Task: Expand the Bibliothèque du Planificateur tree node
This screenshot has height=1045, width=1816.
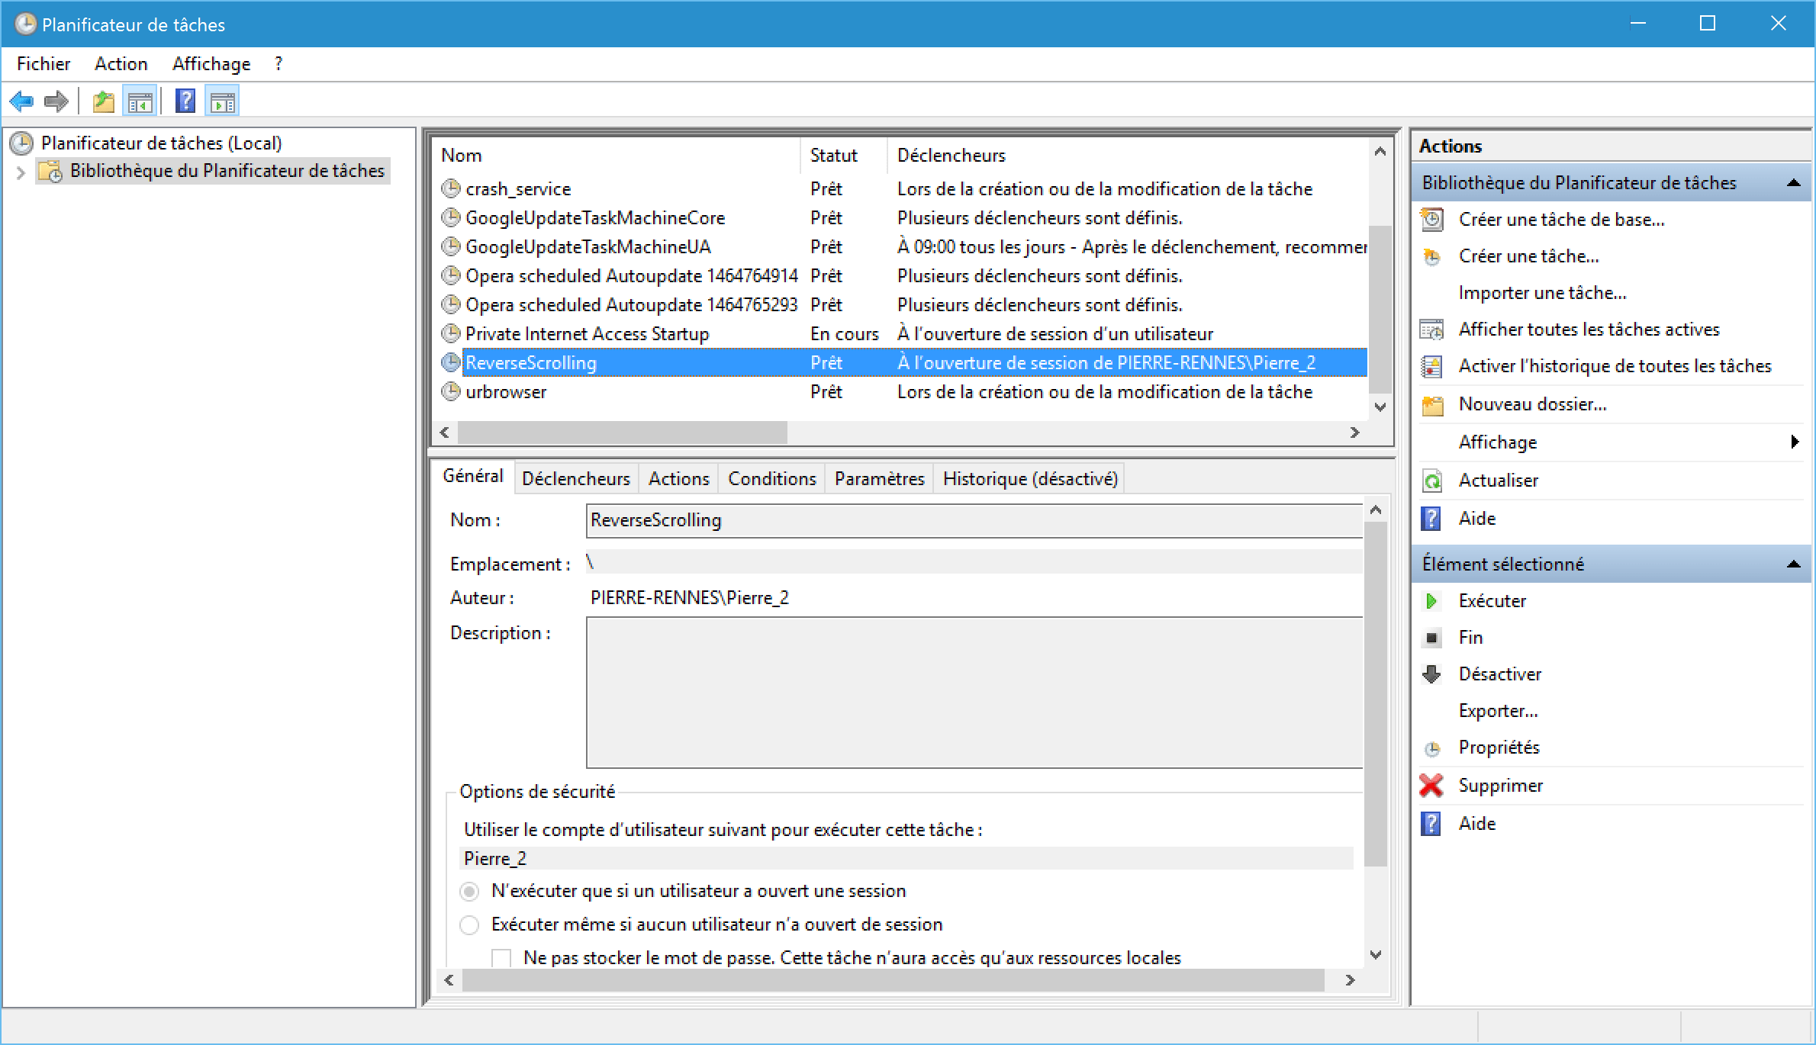Action: tap(21, 172)
